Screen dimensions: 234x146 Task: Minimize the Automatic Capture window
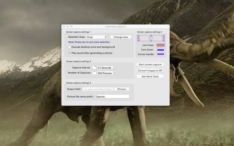click(x=68, y=26)
